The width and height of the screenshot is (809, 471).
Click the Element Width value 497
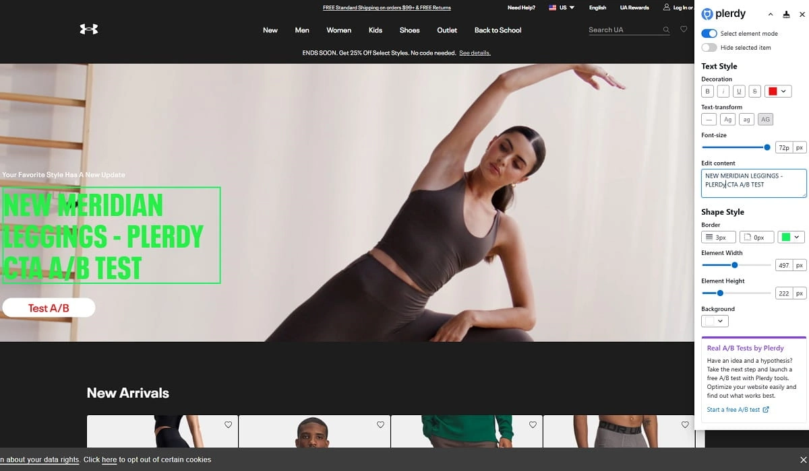coord(783,265)
